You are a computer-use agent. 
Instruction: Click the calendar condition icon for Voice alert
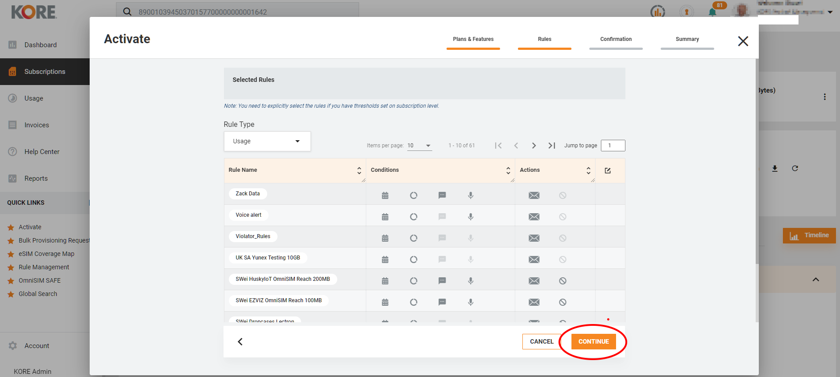pos(385,217)
